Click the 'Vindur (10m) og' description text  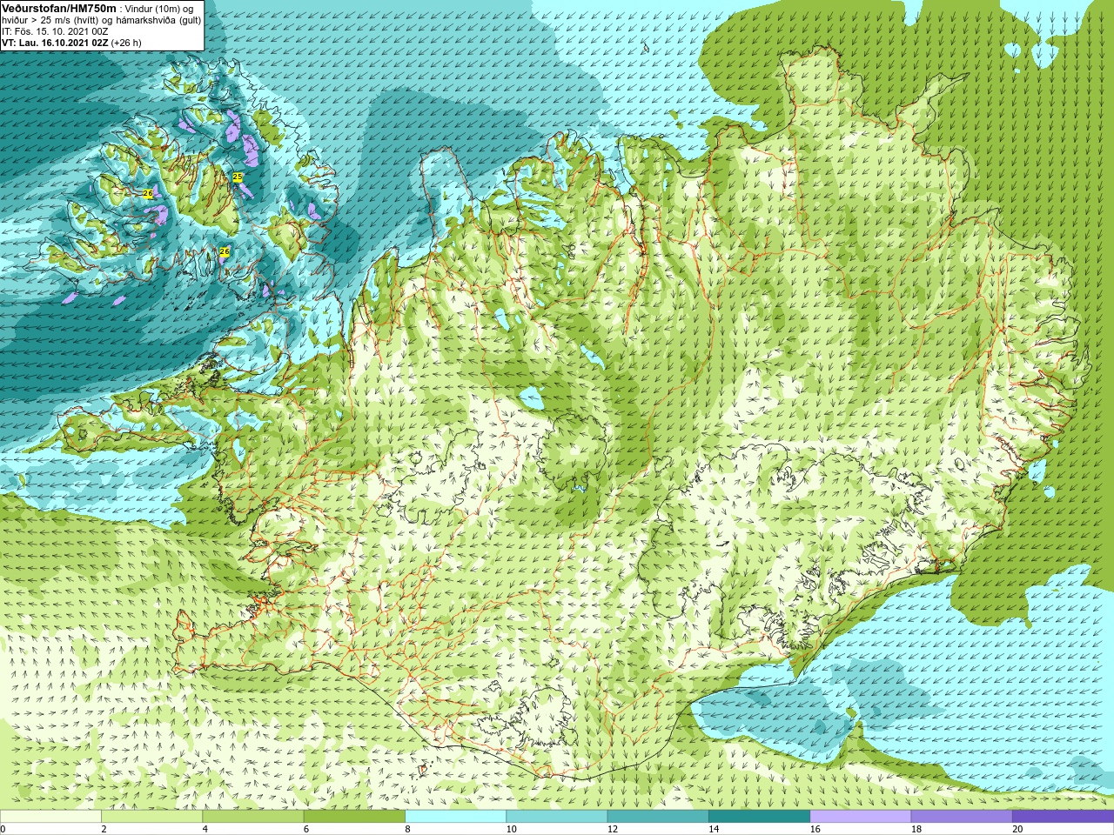click(x=160, y=9)
